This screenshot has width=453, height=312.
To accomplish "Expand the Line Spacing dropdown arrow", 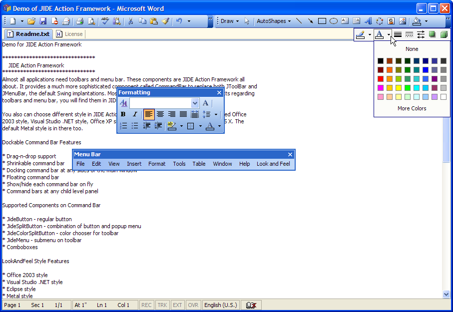I will 216,114.
